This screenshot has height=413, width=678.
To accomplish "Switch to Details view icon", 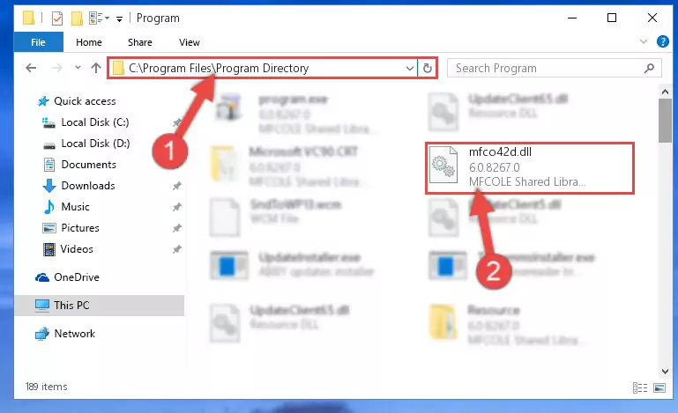I will tap(640, 387).
